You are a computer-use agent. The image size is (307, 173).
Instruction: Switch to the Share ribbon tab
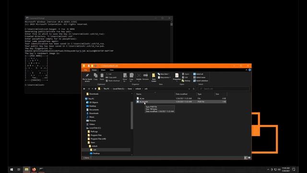click(103, 70)
